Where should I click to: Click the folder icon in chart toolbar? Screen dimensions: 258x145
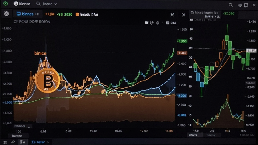147,23
